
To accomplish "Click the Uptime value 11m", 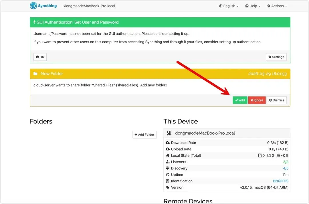I will [285, 175].
